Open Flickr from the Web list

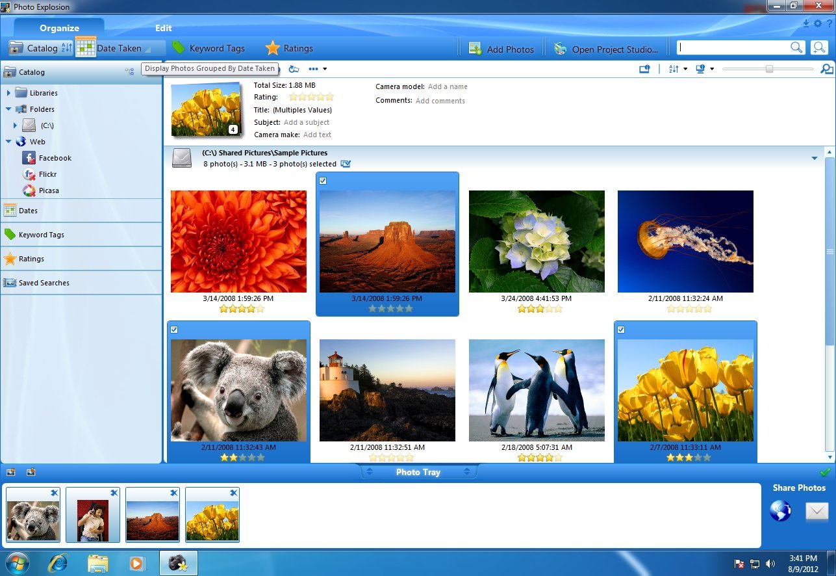pyautogui.click(x=29, y=174)
